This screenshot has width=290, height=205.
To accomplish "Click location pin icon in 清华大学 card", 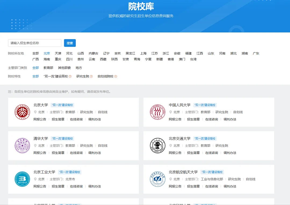I will point(35,146).
